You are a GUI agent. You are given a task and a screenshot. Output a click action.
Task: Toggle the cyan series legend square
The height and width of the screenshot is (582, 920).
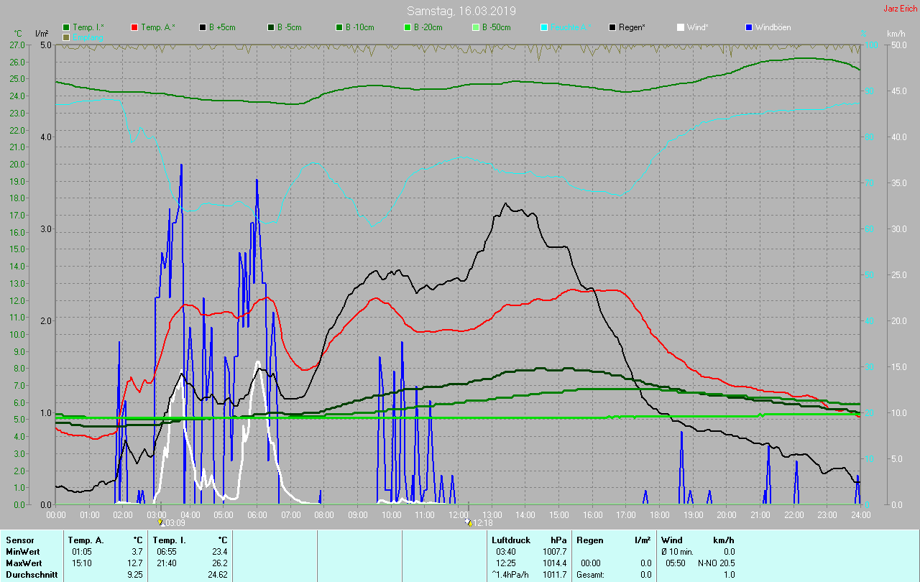point(544,27)
